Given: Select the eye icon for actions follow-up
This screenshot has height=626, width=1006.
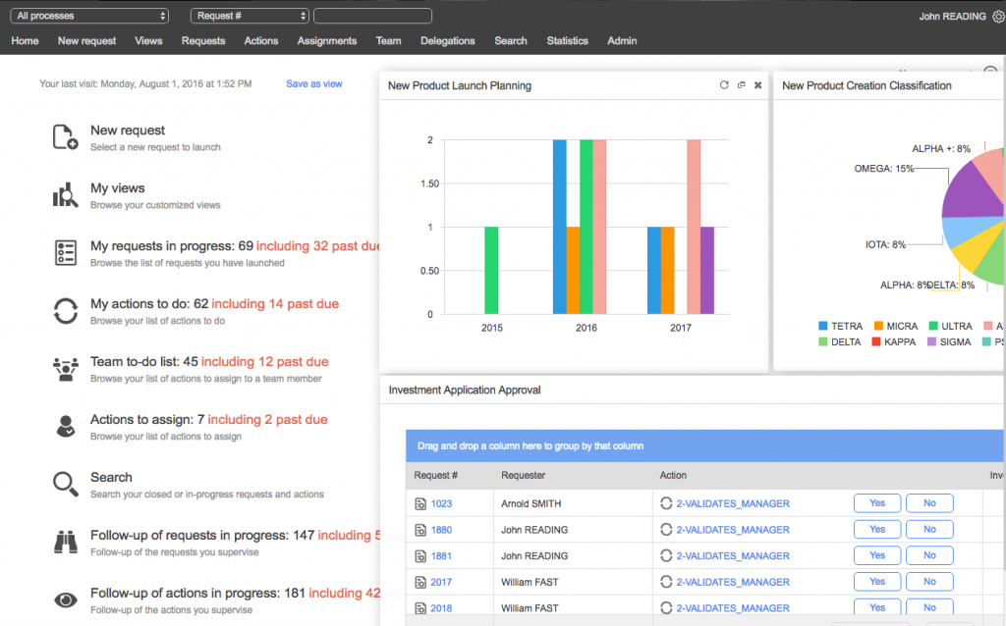Looking at the screenshot, I should (x=65, y=600).
